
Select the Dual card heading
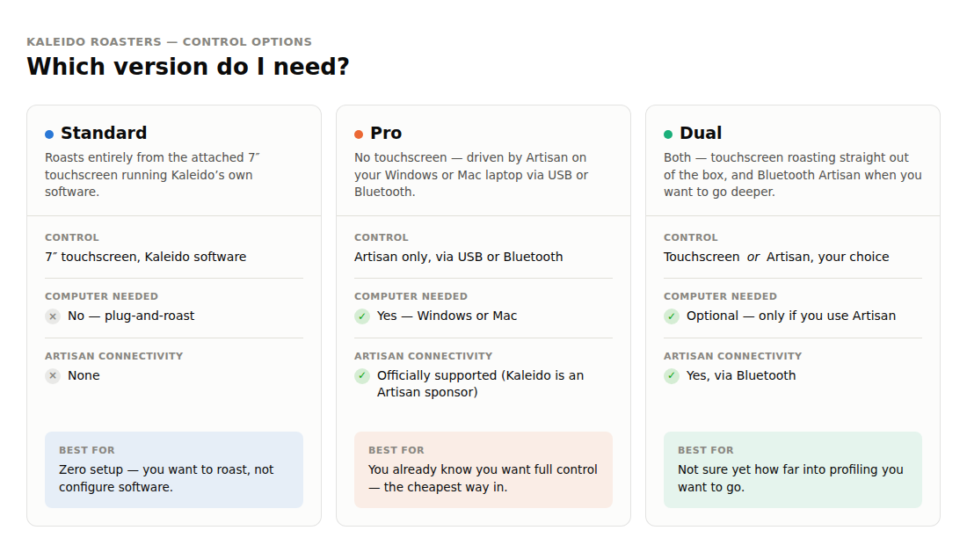pos(701,133)
